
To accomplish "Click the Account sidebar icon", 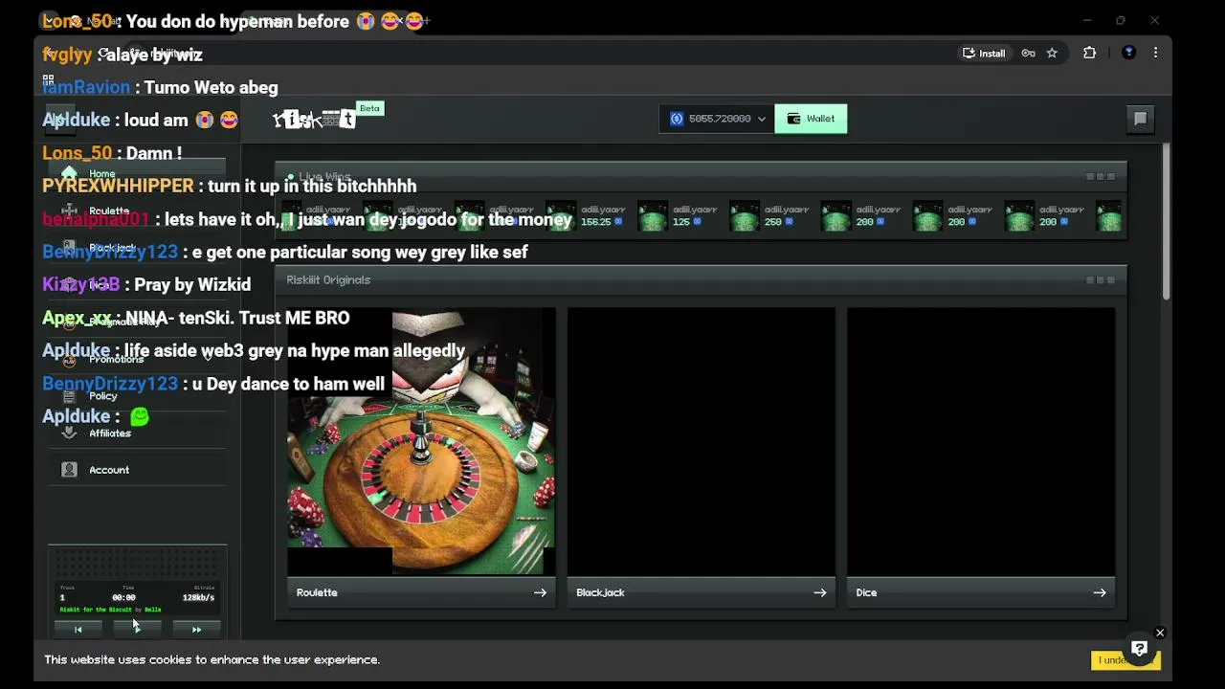I will 69,470.
